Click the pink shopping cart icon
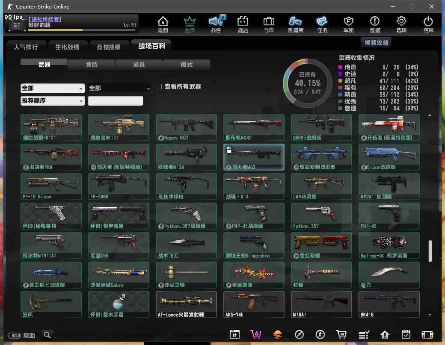The height and width of the screenshot is (345, 445). pos(256,334)
